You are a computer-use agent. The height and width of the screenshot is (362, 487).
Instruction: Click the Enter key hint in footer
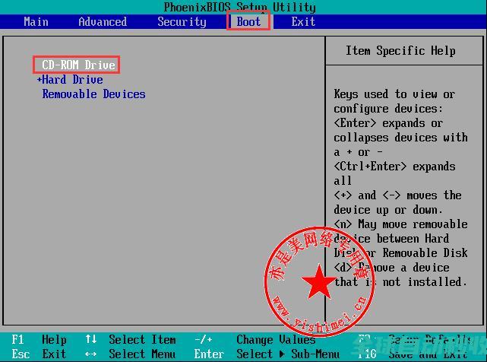pyautogui.click(x=209, y=354)
